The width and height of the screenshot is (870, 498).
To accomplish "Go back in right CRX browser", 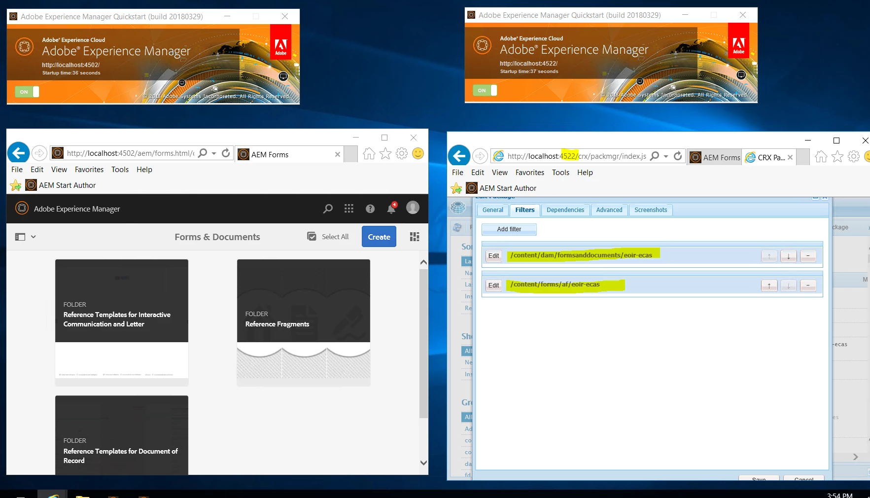I will tap(459, 156).
